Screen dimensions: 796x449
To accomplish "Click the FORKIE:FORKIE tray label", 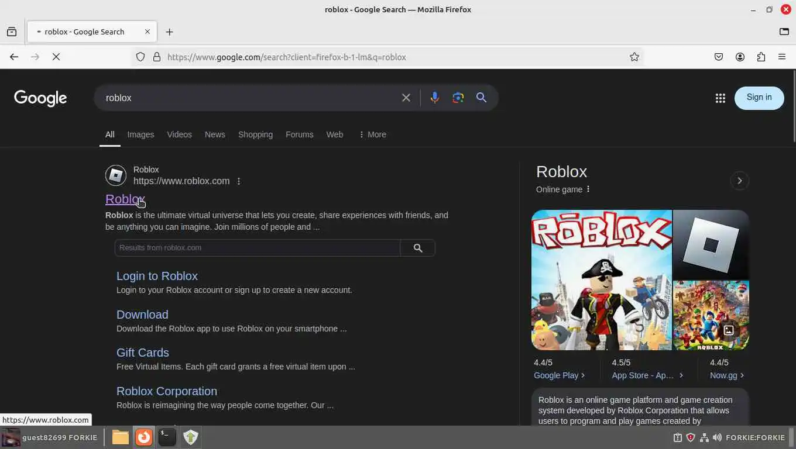I will pyautogui.click(x=755, y=437).
